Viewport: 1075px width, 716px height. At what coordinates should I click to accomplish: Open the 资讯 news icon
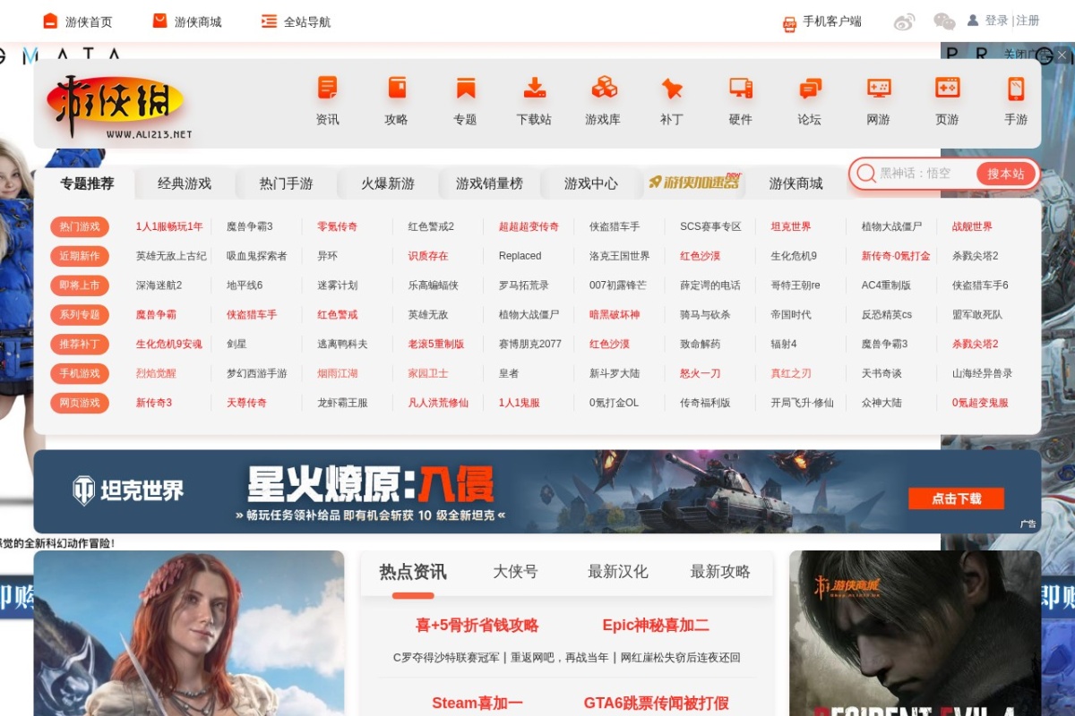pos(327,88)
